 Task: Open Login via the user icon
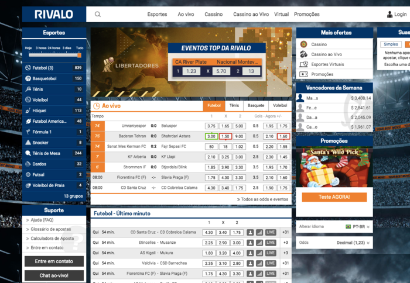[x=390, y=14]
